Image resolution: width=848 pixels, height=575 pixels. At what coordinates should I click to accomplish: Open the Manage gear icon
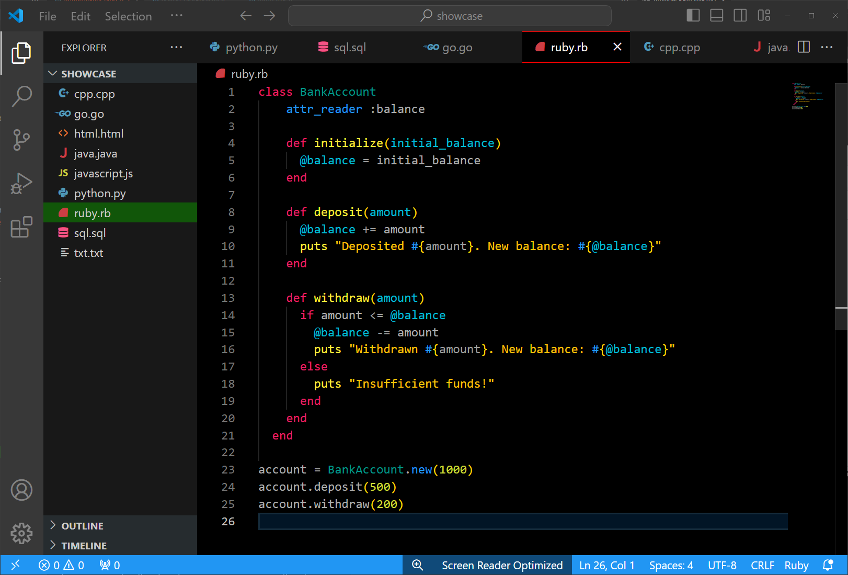pyautogui.click(x=21, y=533)
